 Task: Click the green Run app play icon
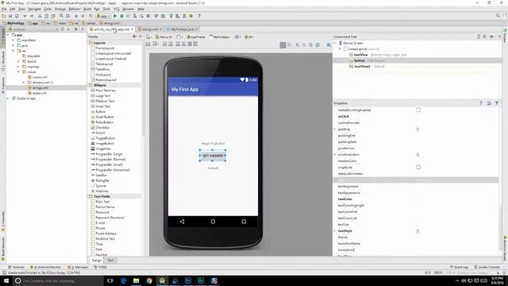pyautogui.click(x=115, y=16)
